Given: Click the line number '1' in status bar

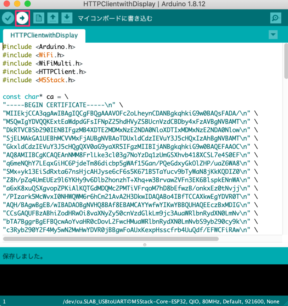Looking at the screenshot, I should coord(4,302).
